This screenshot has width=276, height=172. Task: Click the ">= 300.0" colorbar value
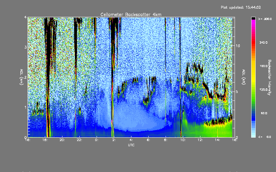[x=265, y=19]
